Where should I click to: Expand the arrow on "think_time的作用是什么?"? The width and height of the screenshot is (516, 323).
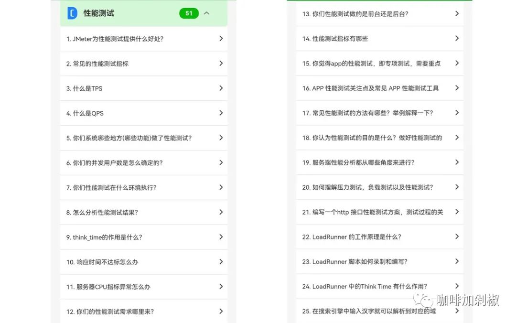point(221,237)
